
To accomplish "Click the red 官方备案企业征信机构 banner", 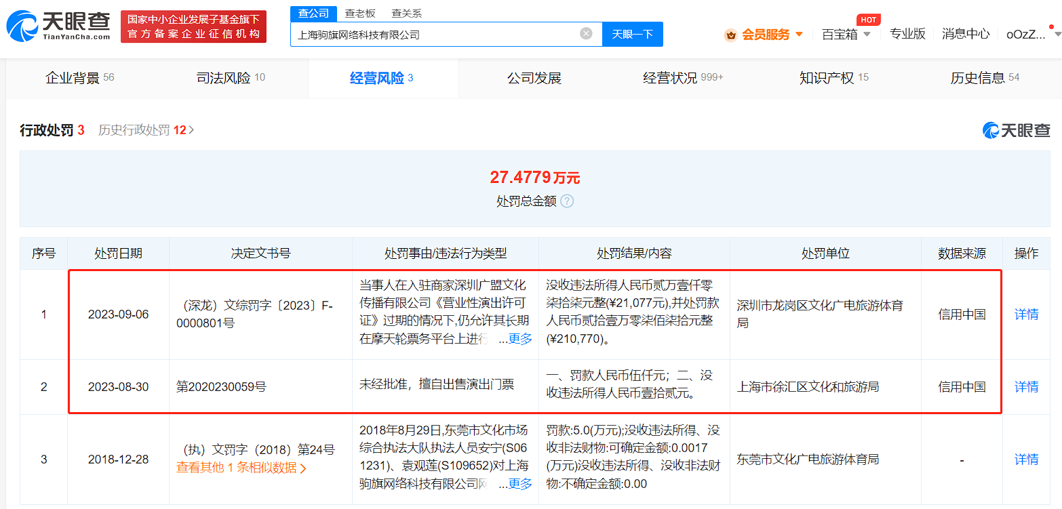I will [194, 26].
